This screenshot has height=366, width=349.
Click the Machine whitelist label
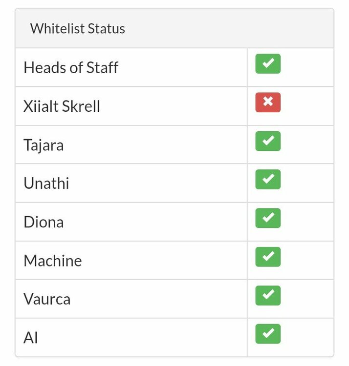click(x=53, y=261)
